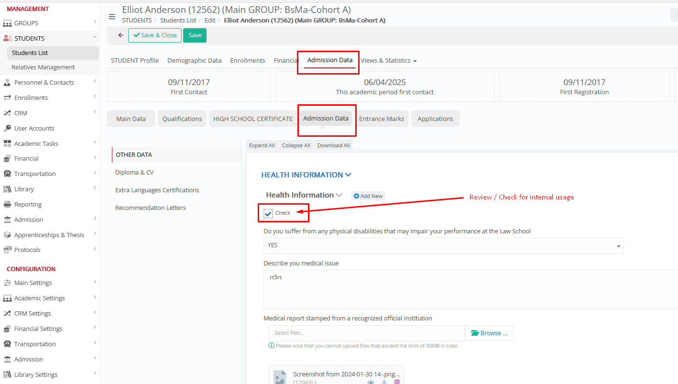Open the Views & Statistics dropdown tab
This screenshot has height=384, width=678.
388,61
